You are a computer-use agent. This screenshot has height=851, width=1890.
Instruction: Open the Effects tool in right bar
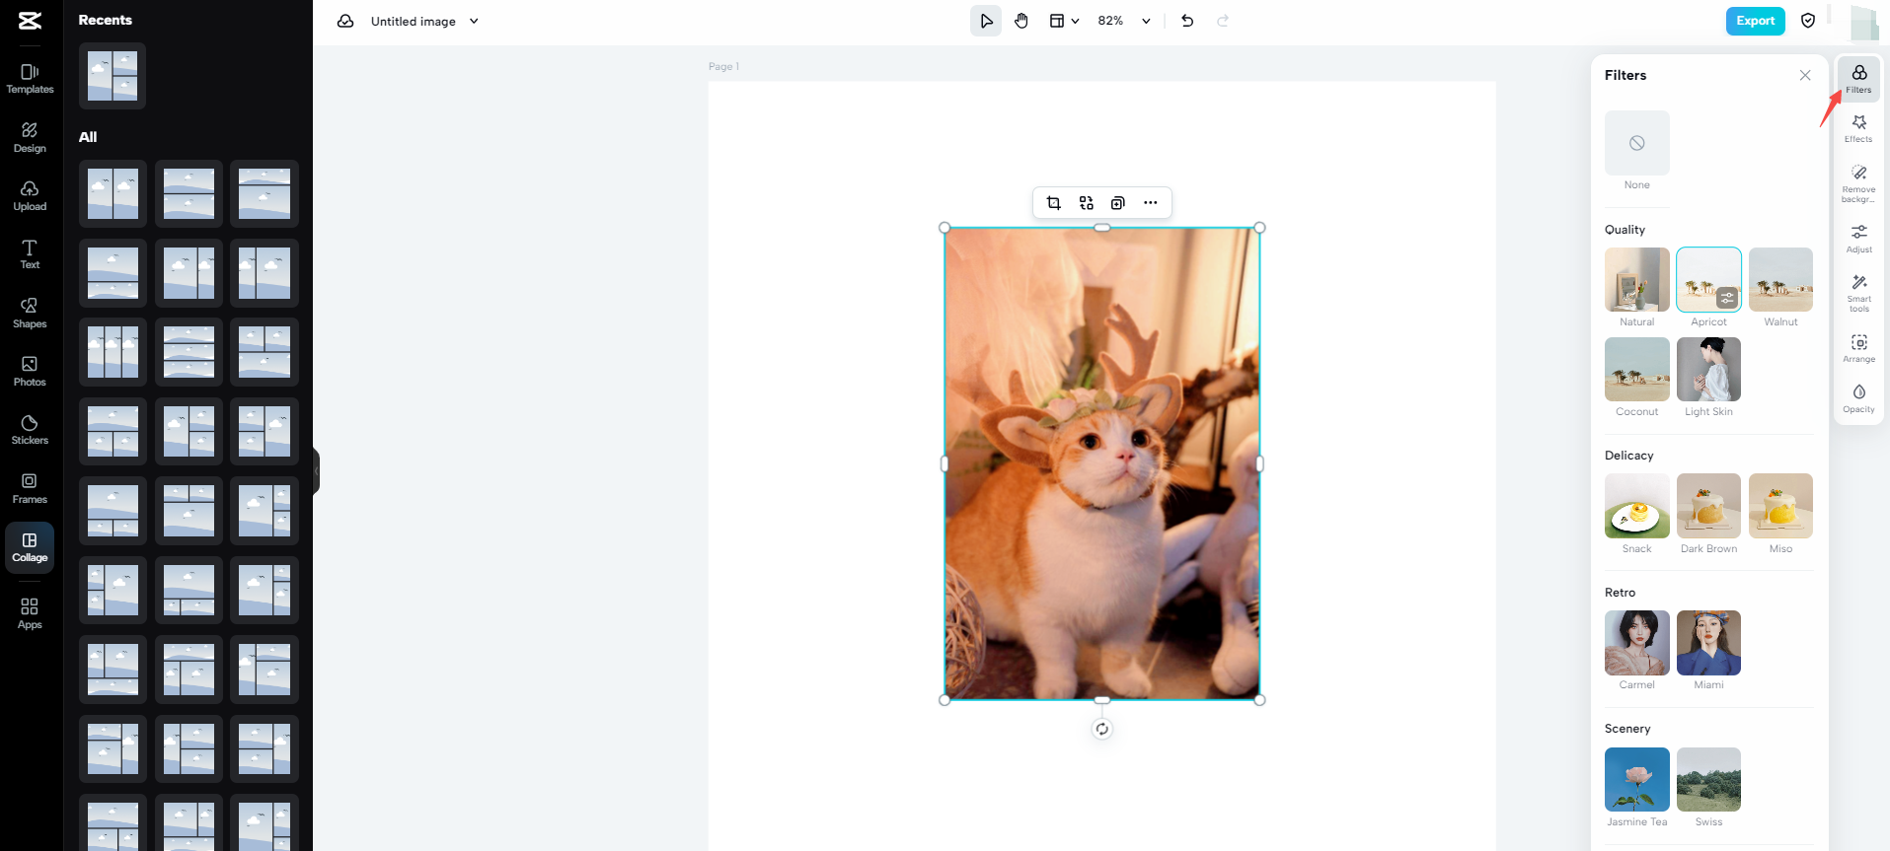(1858, 129)
